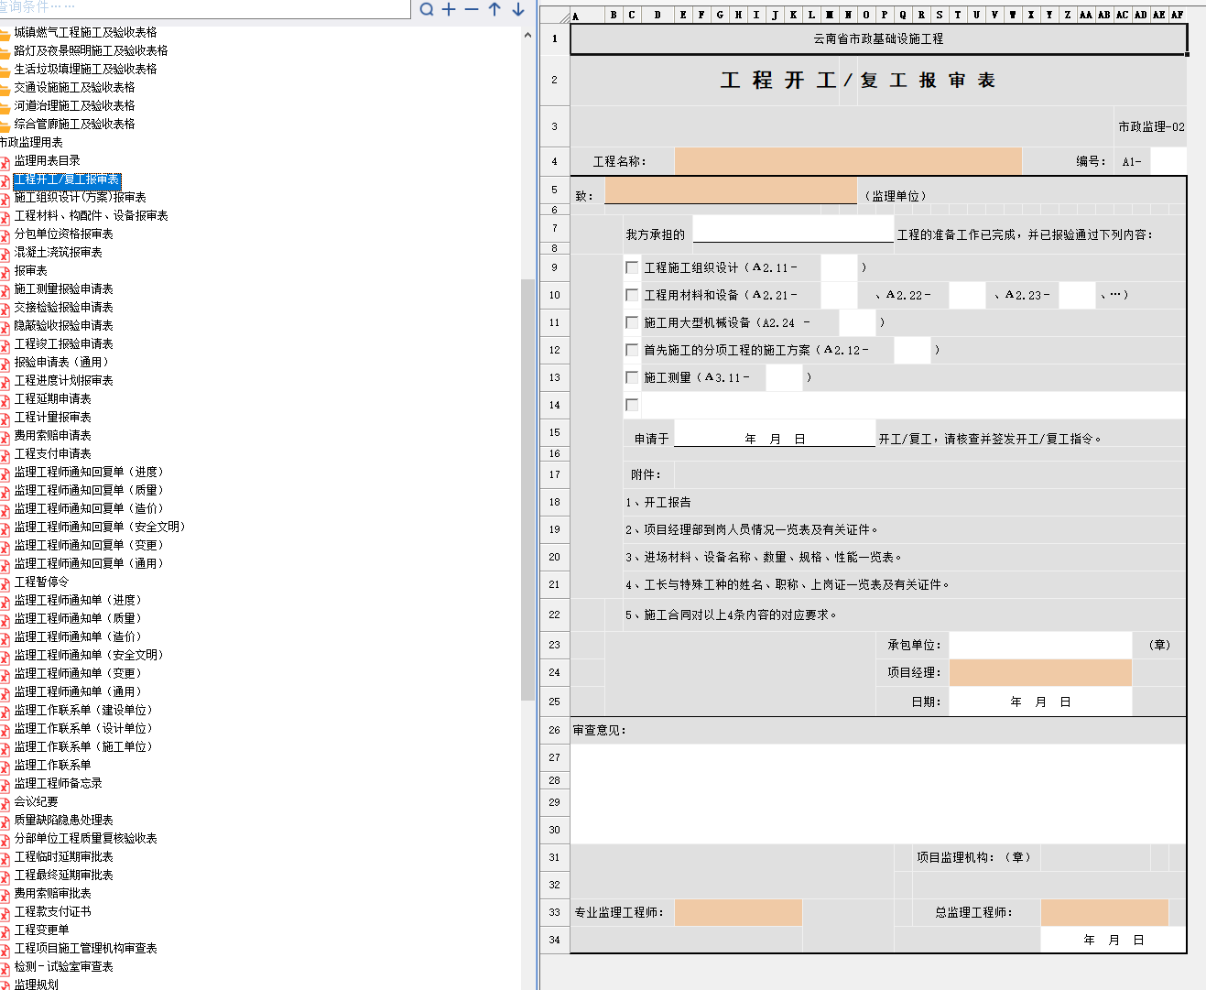Open 质量缺陷隐患处理表 form

(x=63, y=820)
